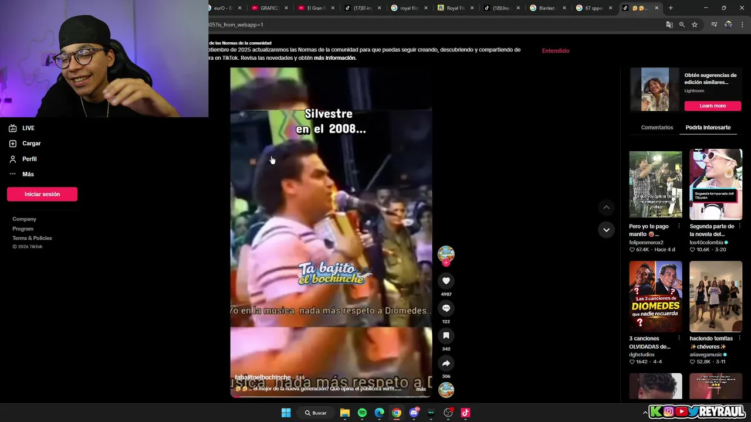Switch to 'GRAFICO' browser tab
This screenshot has width=751, height=422.
(269, 8)
